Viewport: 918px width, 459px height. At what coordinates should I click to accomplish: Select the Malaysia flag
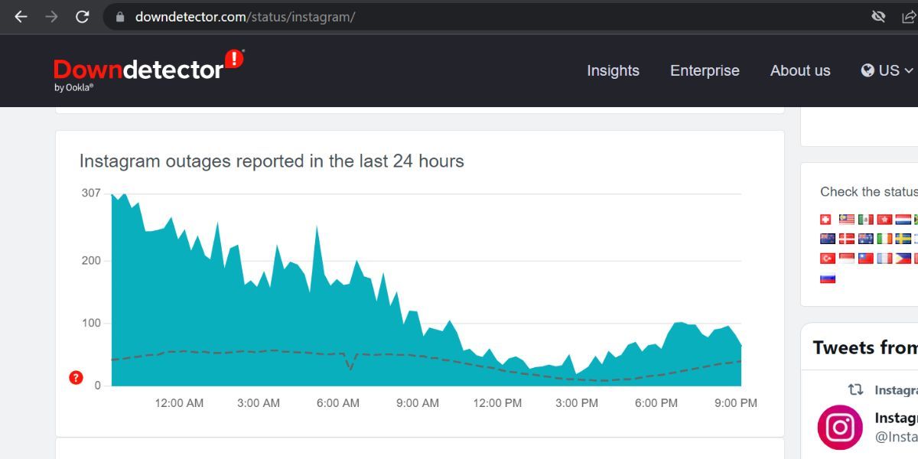tap(847, 220)
